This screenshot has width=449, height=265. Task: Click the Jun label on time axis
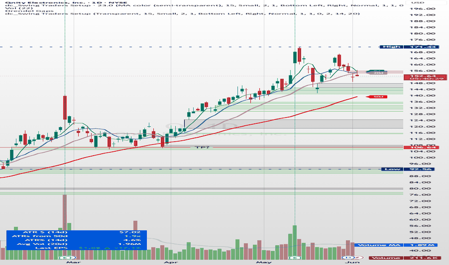tap(353, 262)
